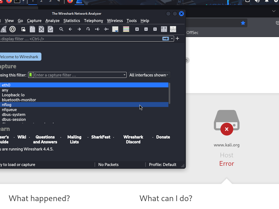279x209 pixels.
Task: Click the reset layout panes icon
Action: click(173, 29)
